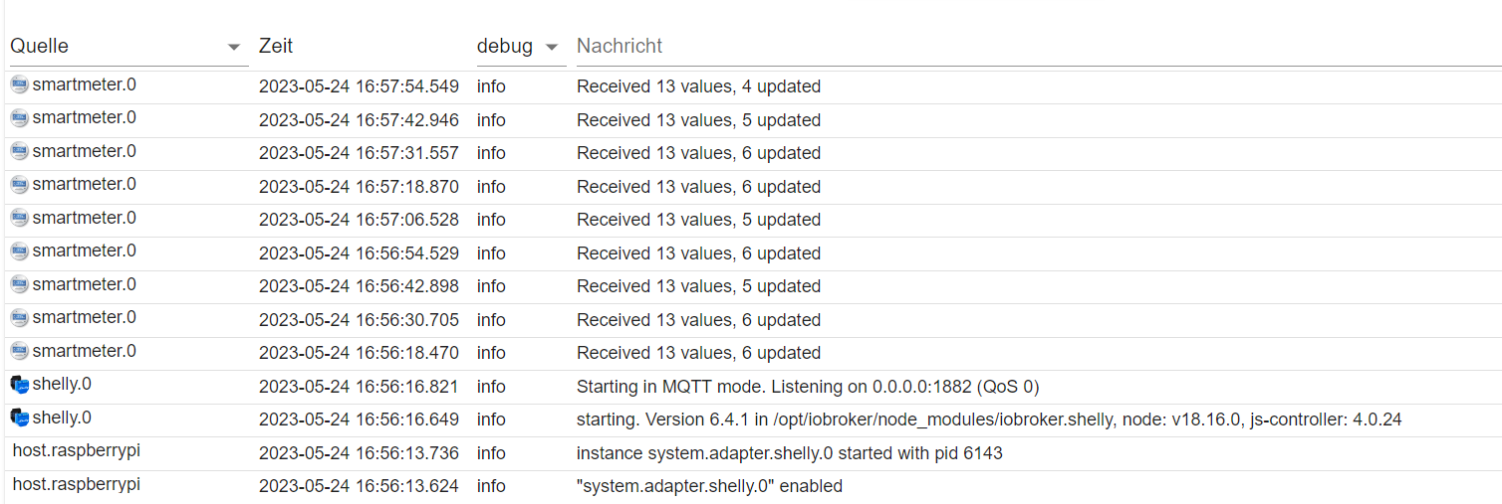This screenshot has height=504, width=1502.
Task: Click smartmeter icon in 16:57:54.549 row
Action: tap(19, 85)
